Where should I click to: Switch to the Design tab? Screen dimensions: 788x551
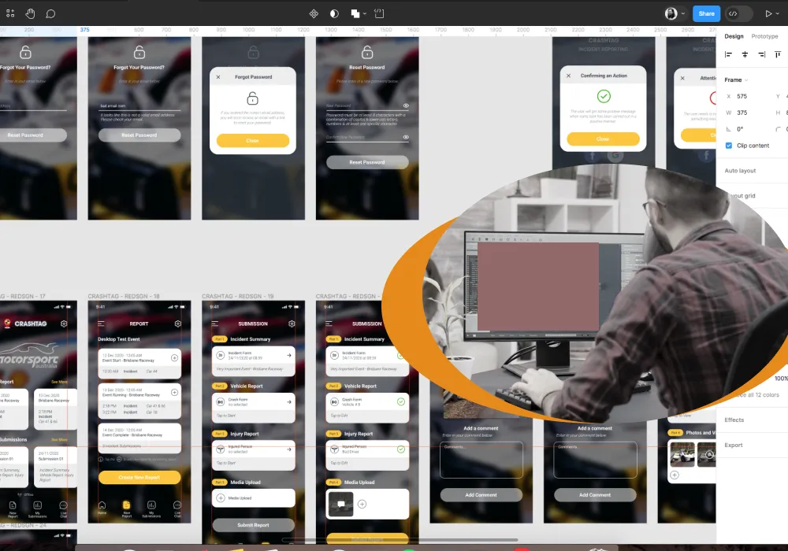(x=734, y=36)
